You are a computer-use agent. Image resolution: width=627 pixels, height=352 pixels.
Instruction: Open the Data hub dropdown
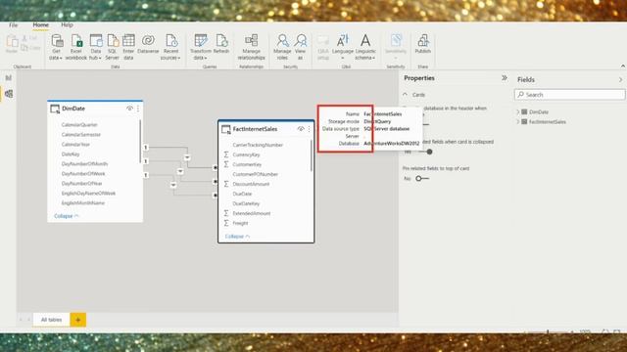[x=95, y=47]
